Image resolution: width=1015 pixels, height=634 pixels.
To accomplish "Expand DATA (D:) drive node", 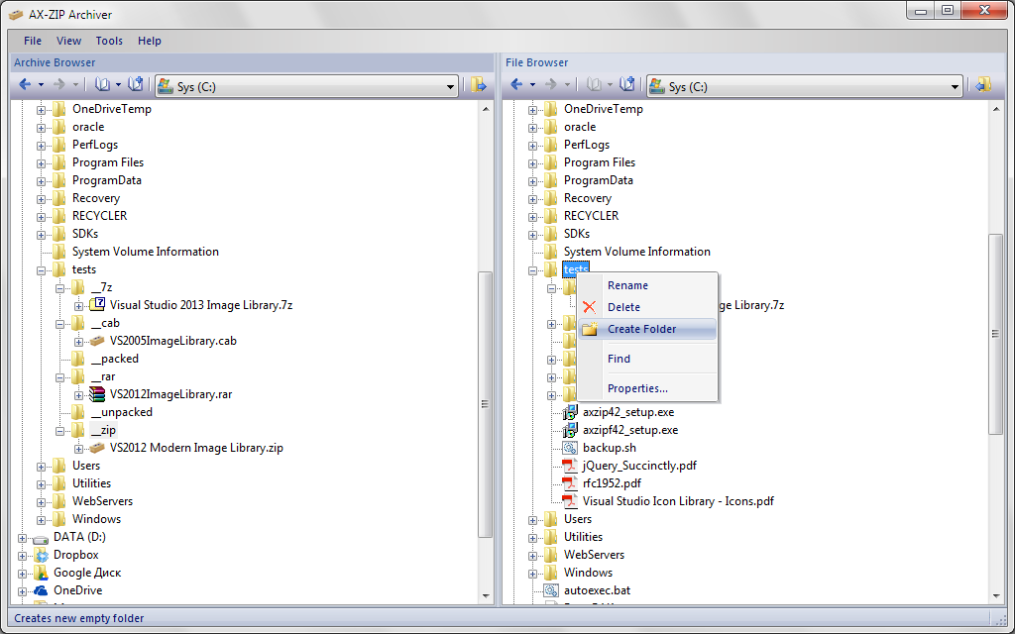I will click(x=23, y=538).
